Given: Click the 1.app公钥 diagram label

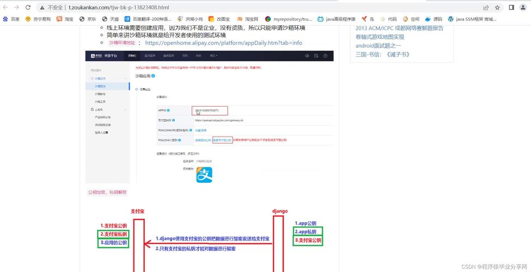Looking at the screenshot, I should 306,223.
